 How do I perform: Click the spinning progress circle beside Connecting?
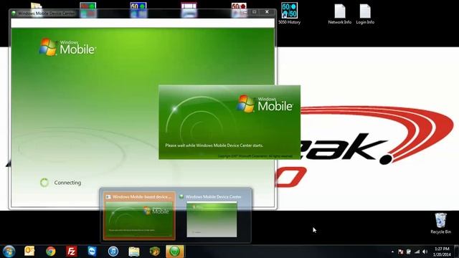pos(44,183)
